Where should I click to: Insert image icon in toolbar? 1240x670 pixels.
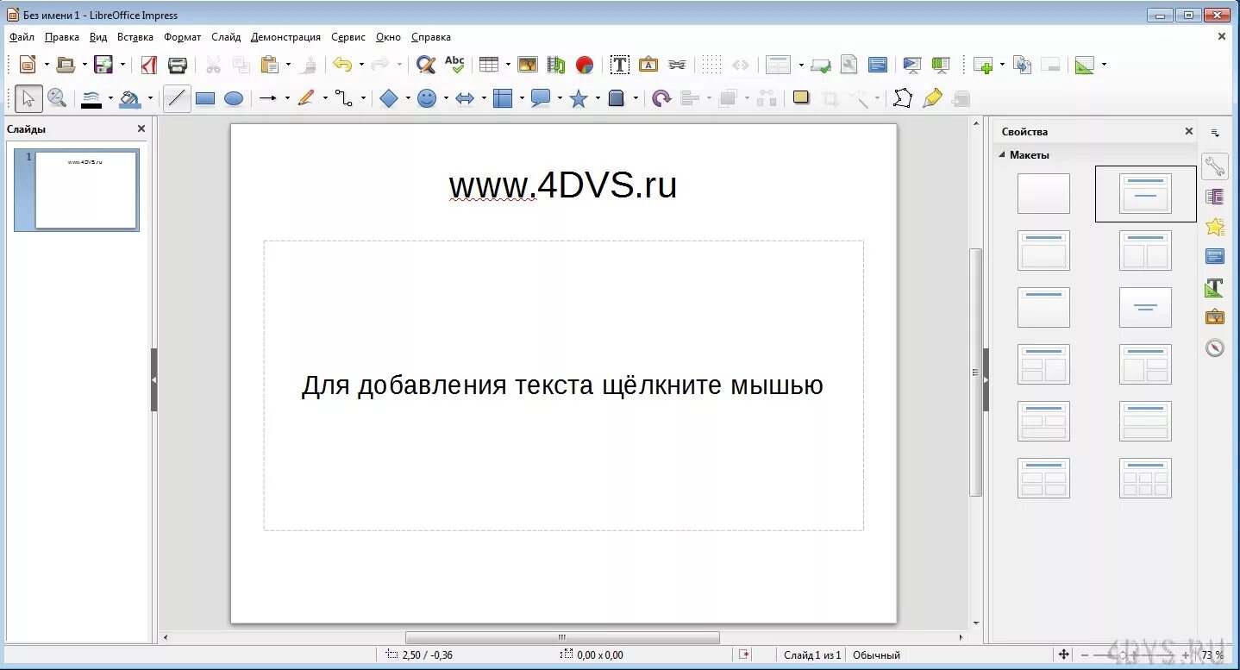[528, 65]
